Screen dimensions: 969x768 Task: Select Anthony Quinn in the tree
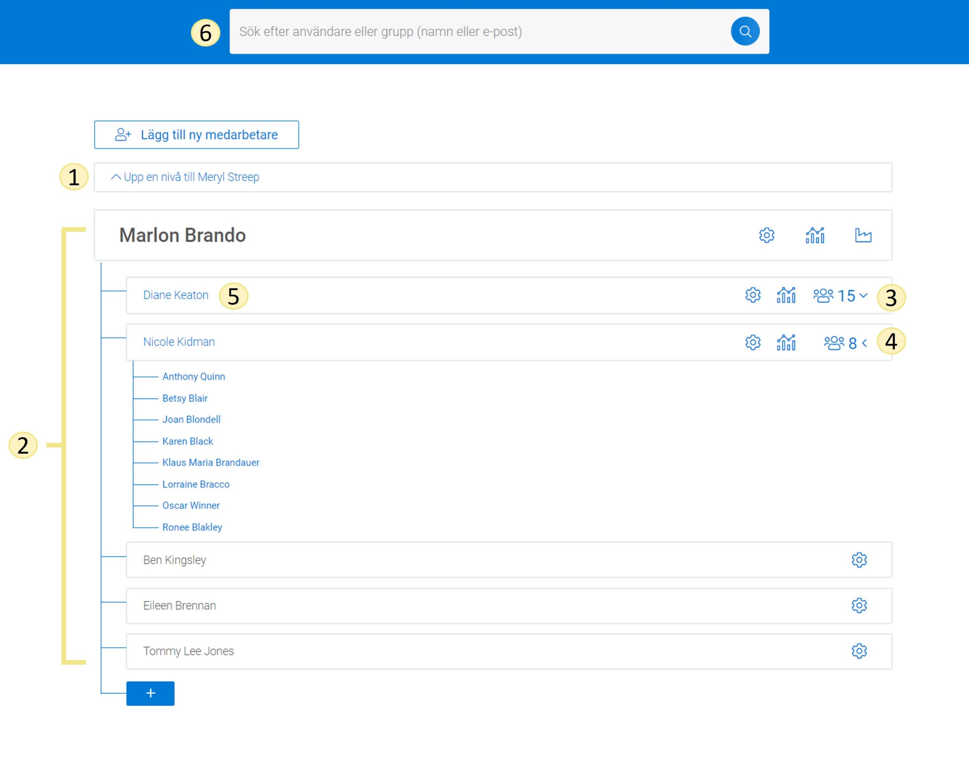193,377
